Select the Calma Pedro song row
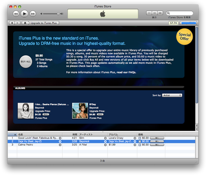The height and width of the screenshot is (175, 206). pyautogui.click(x=101, y=145)
